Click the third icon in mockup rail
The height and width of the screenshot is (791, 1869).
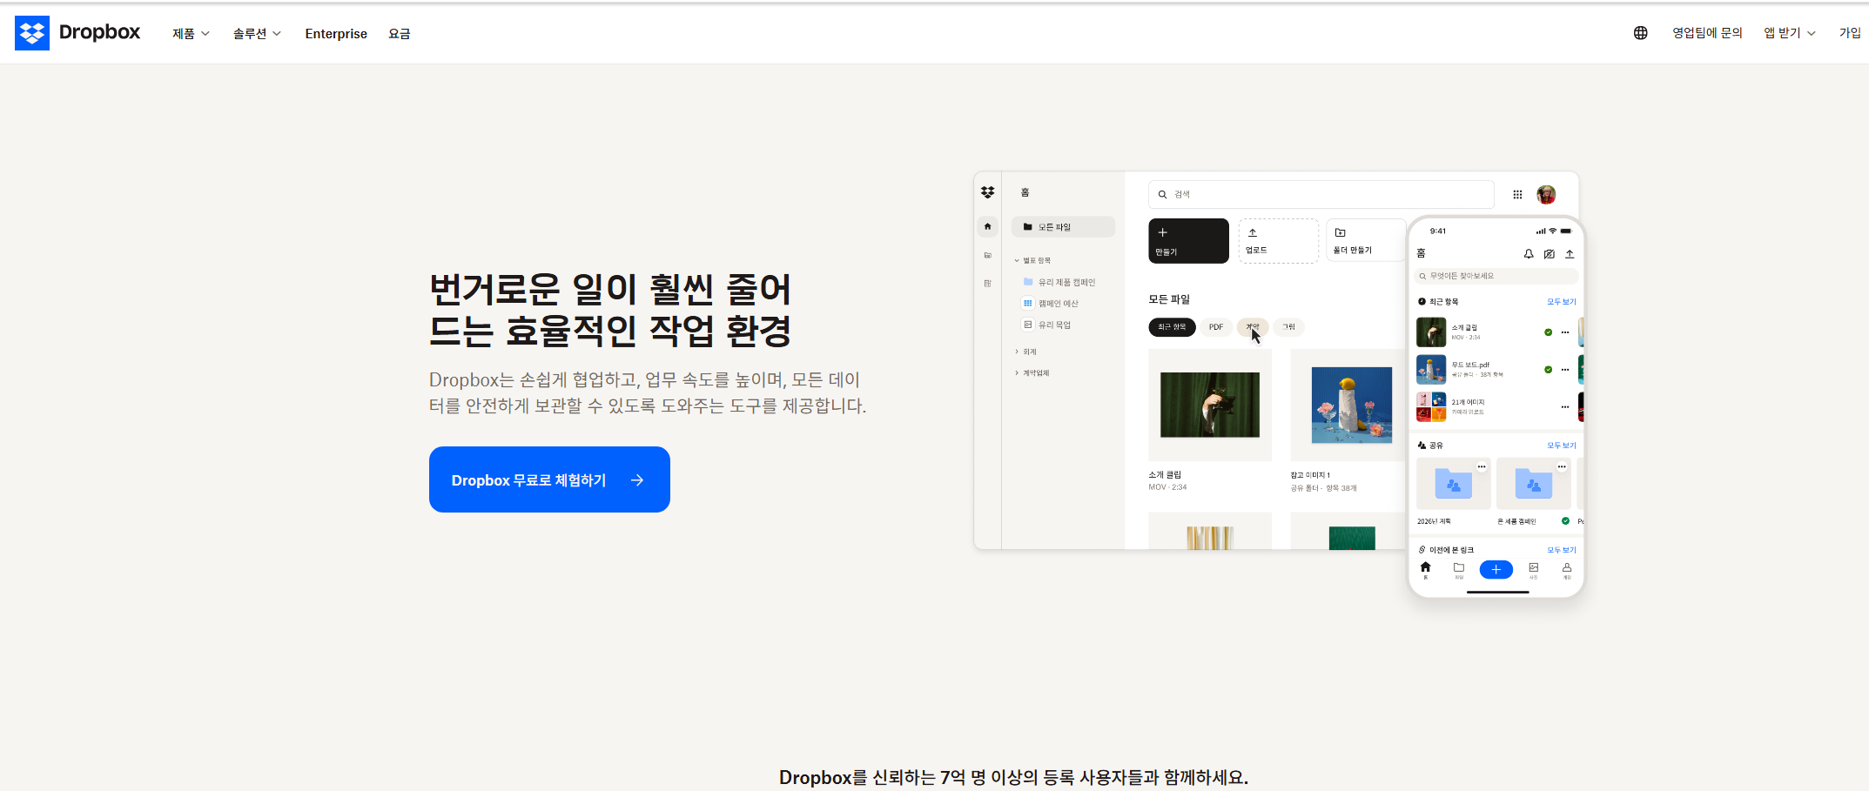point(987,283)
